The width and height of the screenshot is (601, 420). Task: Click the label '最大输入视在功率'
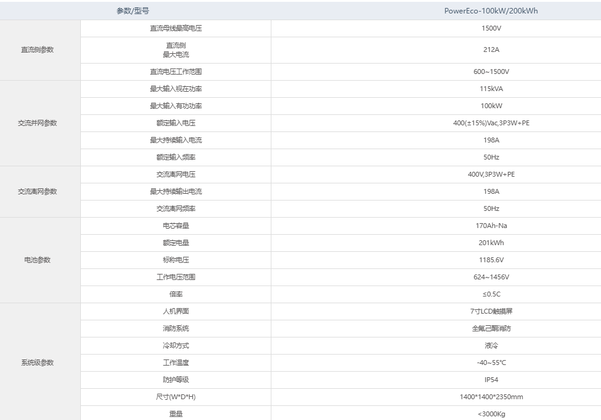[x=176, y=89]
